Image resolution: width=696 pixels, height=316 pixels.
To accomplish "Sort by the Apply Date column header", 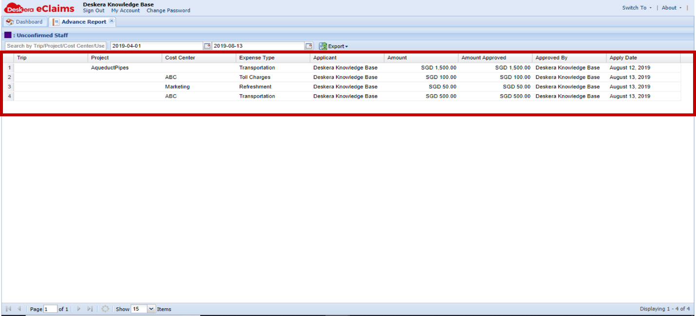I will click(x=643, y=58).
